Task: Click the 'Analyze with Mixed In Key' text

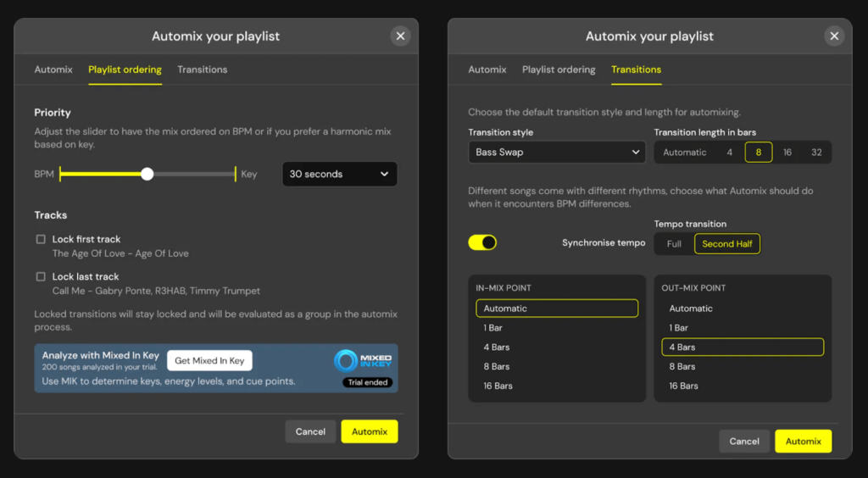Action: (101, 355)
